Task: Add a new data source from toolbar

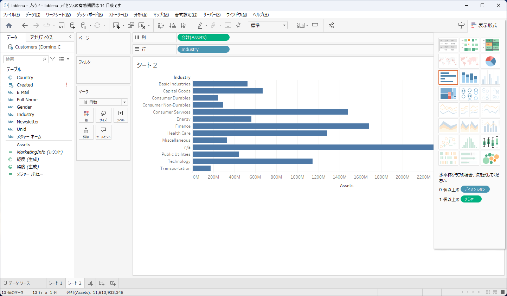Action: click(x=72, y=25)
